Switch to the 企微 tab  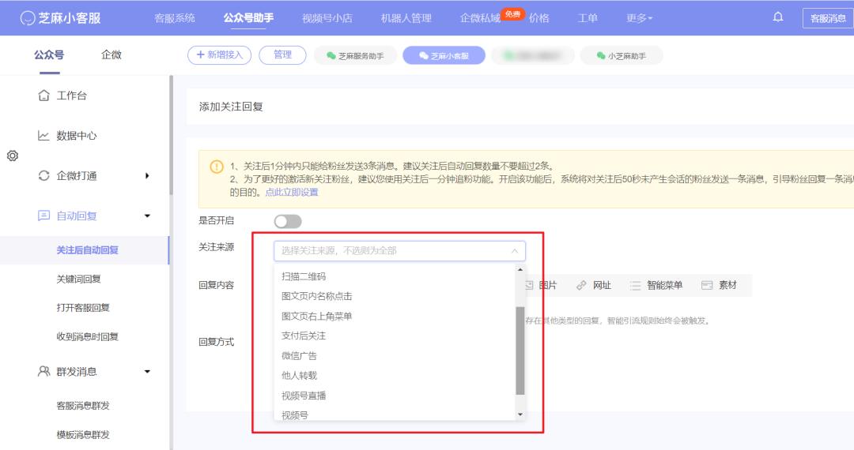(111, 55)
